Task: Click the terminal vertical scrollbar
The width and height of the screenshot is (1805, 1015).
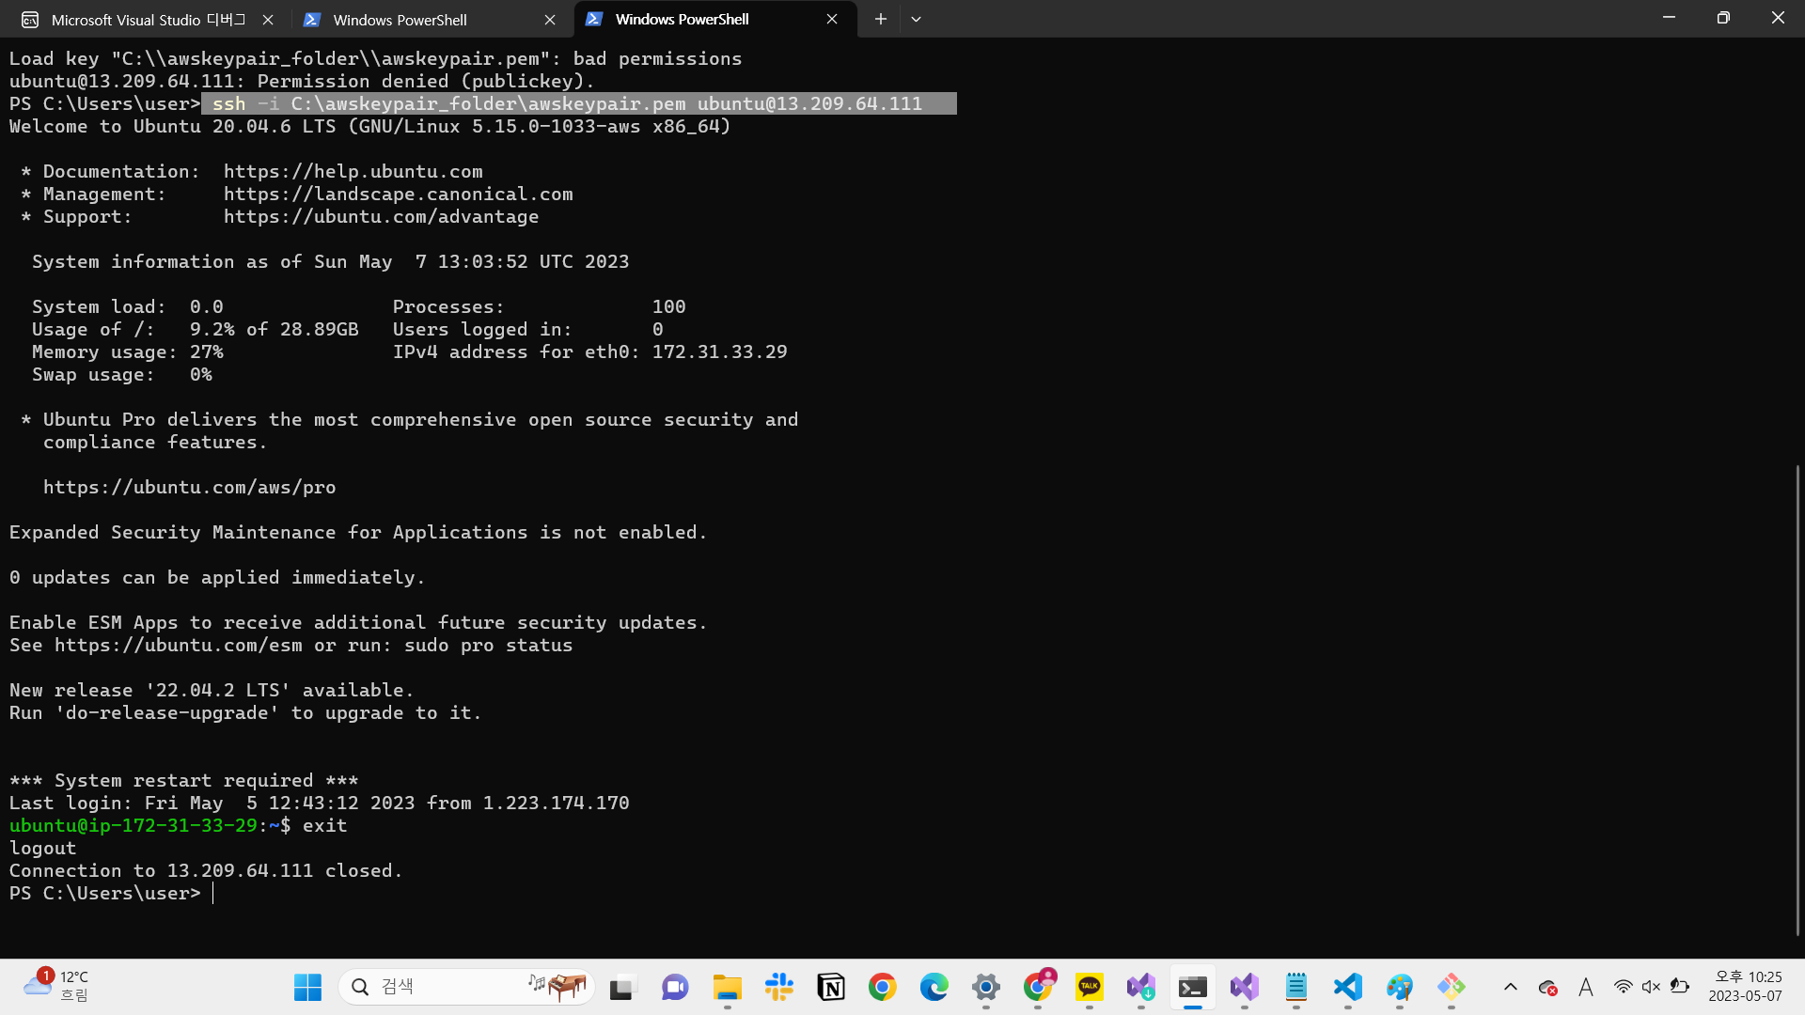Action: pyautogui.click(x=1797, y=700)
